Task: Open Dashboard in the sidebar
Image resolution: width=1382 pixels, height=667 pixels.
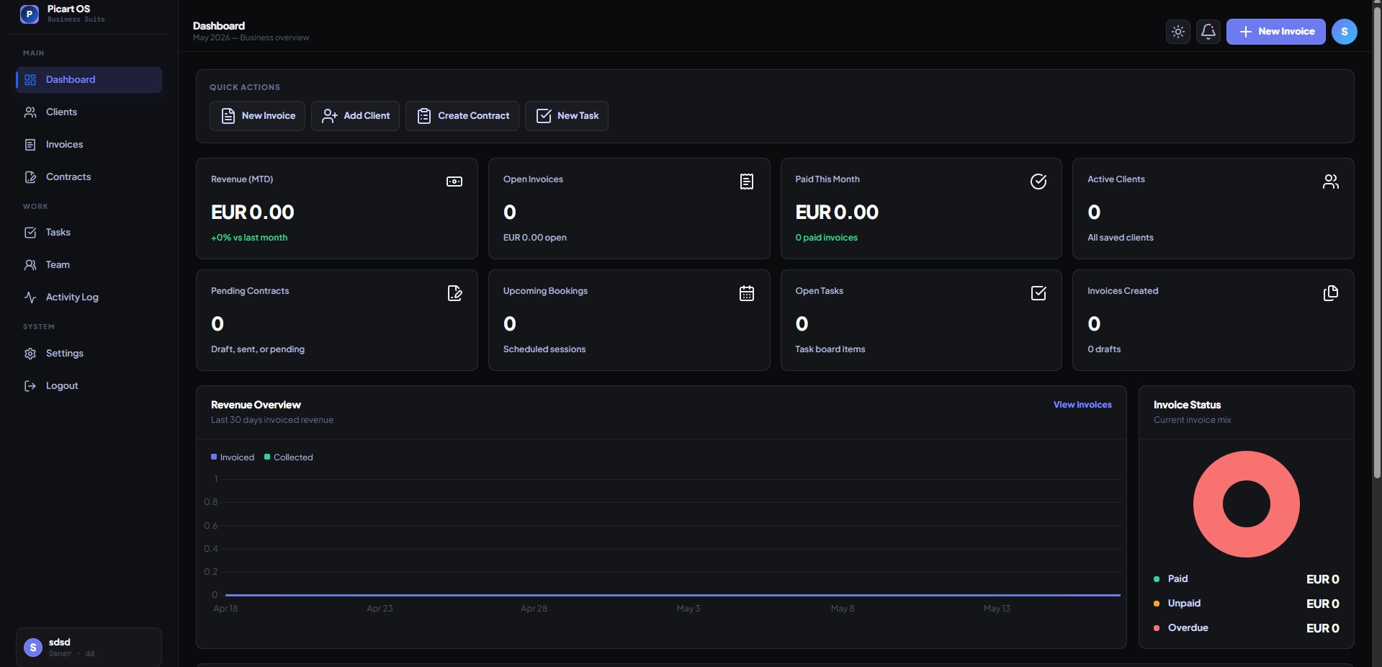Action: pyautogui.click(x=89, y=80)
